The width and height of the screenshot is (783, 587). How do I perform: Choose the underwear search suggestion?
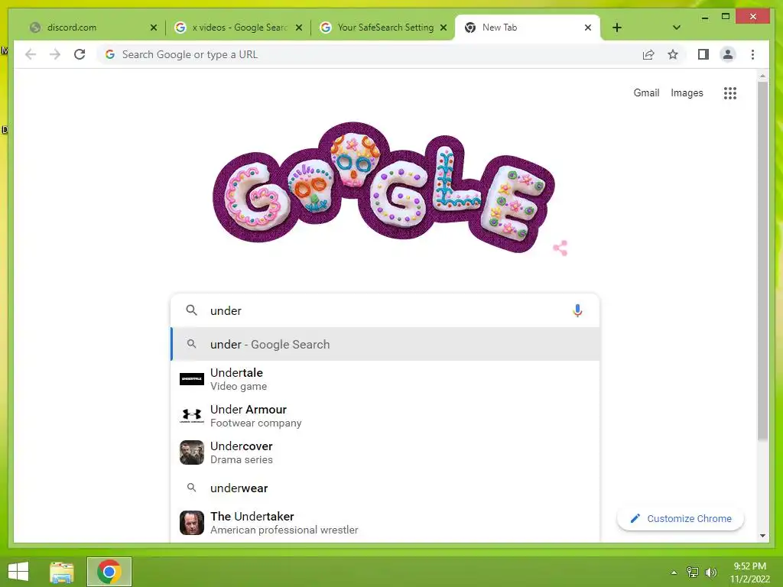point(385,488)
